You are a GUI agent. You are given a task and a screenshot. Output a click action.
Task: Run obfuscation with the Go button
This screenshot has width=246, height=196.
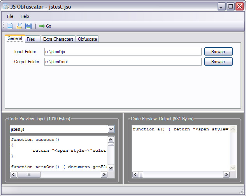45,26
